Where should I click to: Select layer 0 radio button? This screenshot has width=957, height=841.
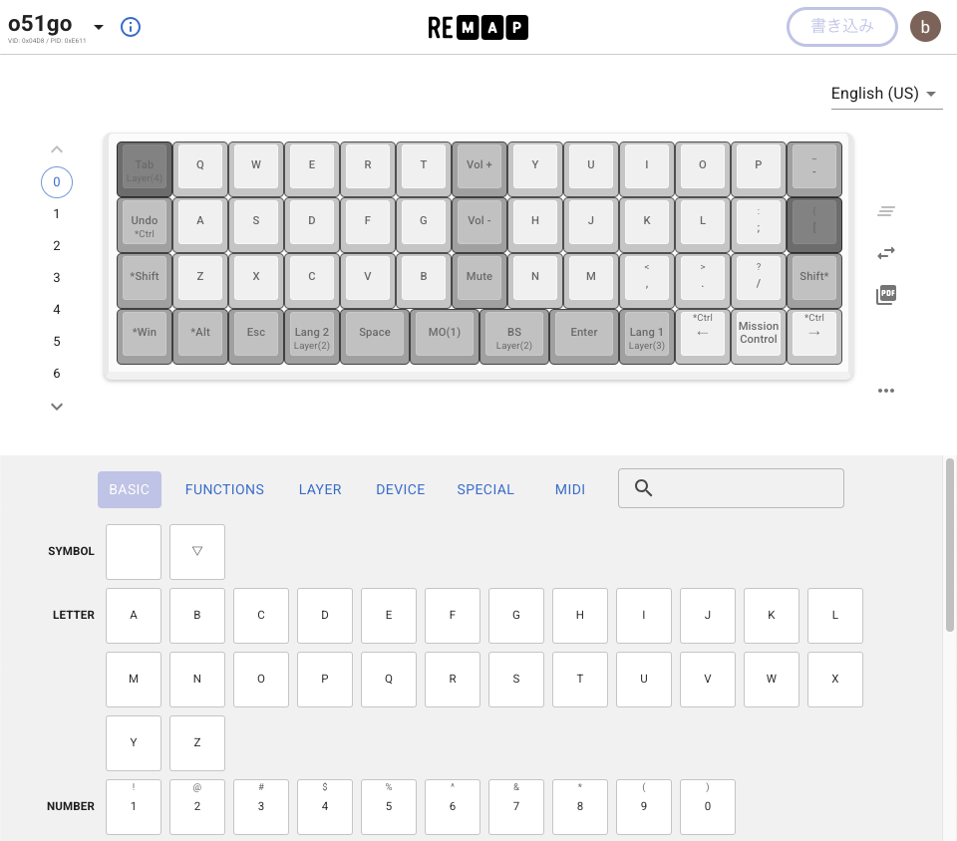coord(57,182)
